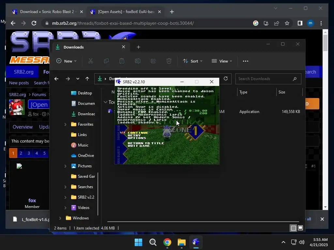Expand the Favorites folder in tree
Image resolution: width=334 pixels, height=250 pixels.
pos(65,124)
